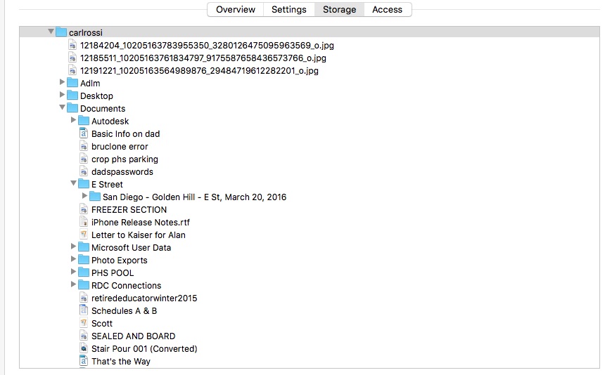Select the dadspasswords file
The image size is (605, 375).
pyautogui.click(x=122, y=171)
